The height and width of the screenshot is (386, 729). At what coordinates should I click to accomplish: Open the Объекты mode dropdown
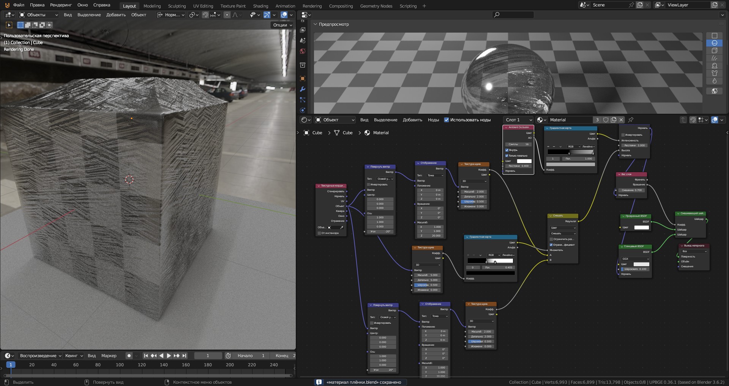[x=38, y=15]
